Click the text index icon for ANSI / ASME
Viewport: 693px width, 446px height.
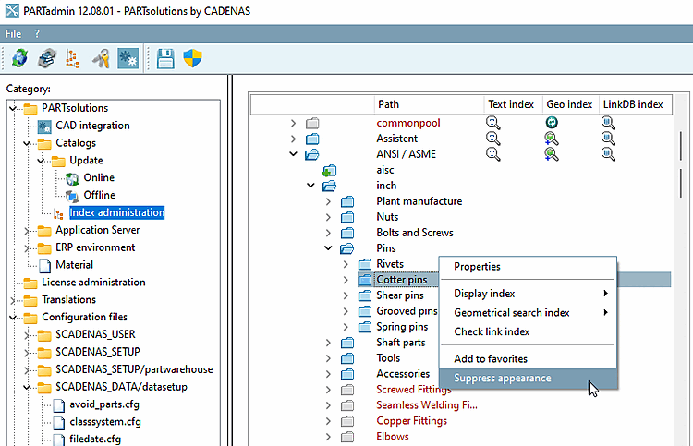click(492, 154)
